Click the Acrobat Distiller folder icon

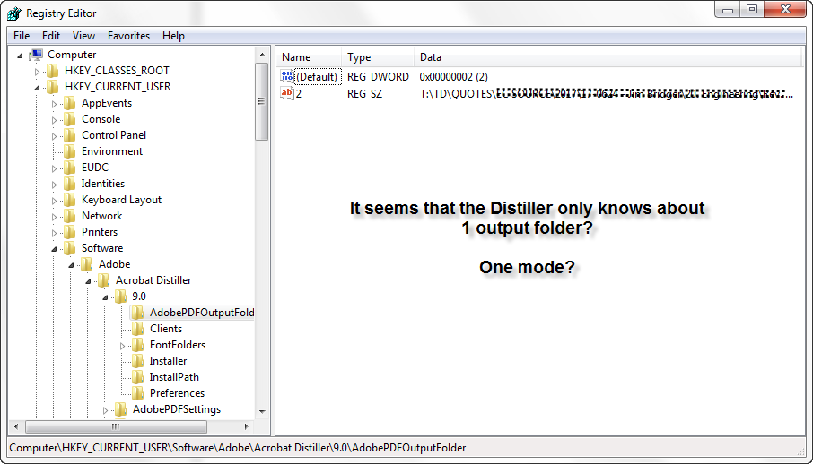104,280
